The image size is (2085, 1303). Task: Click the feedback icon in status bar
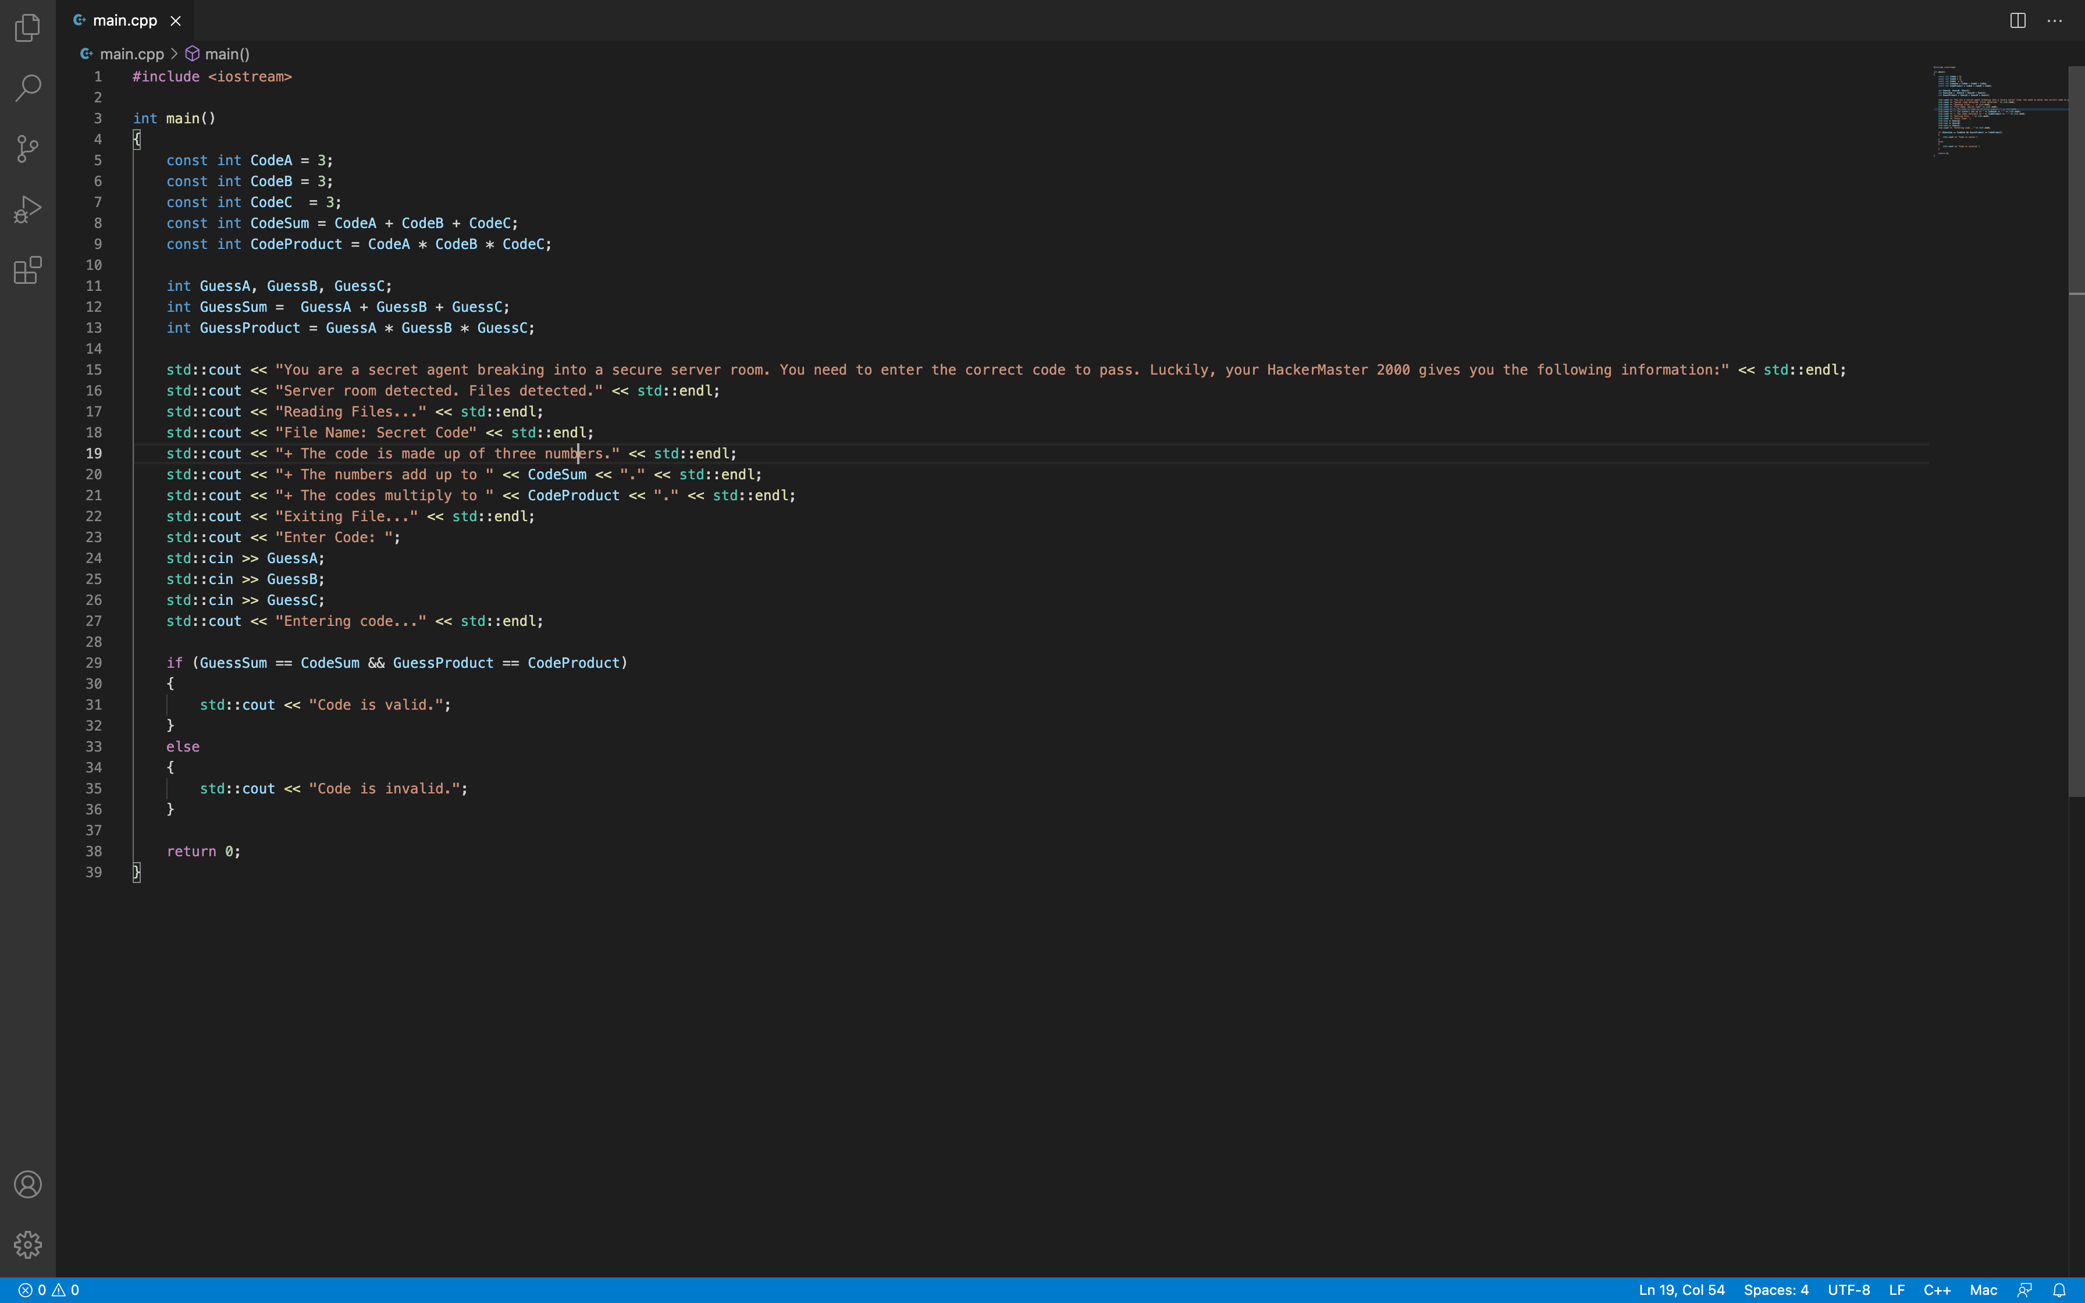coord(2024,1290)
